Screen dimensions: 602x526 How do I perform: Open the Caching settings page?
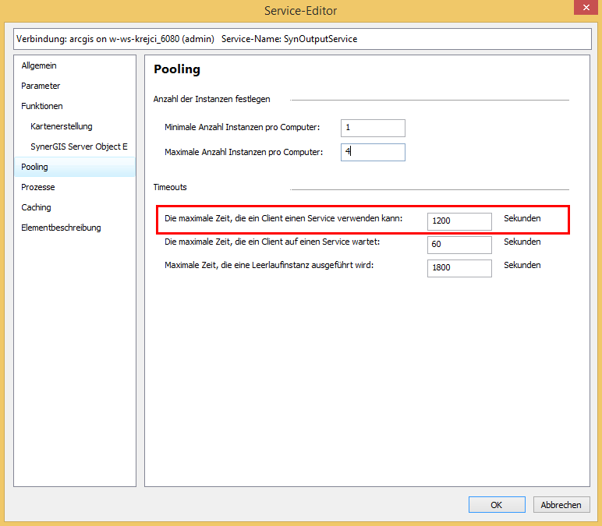37,207
